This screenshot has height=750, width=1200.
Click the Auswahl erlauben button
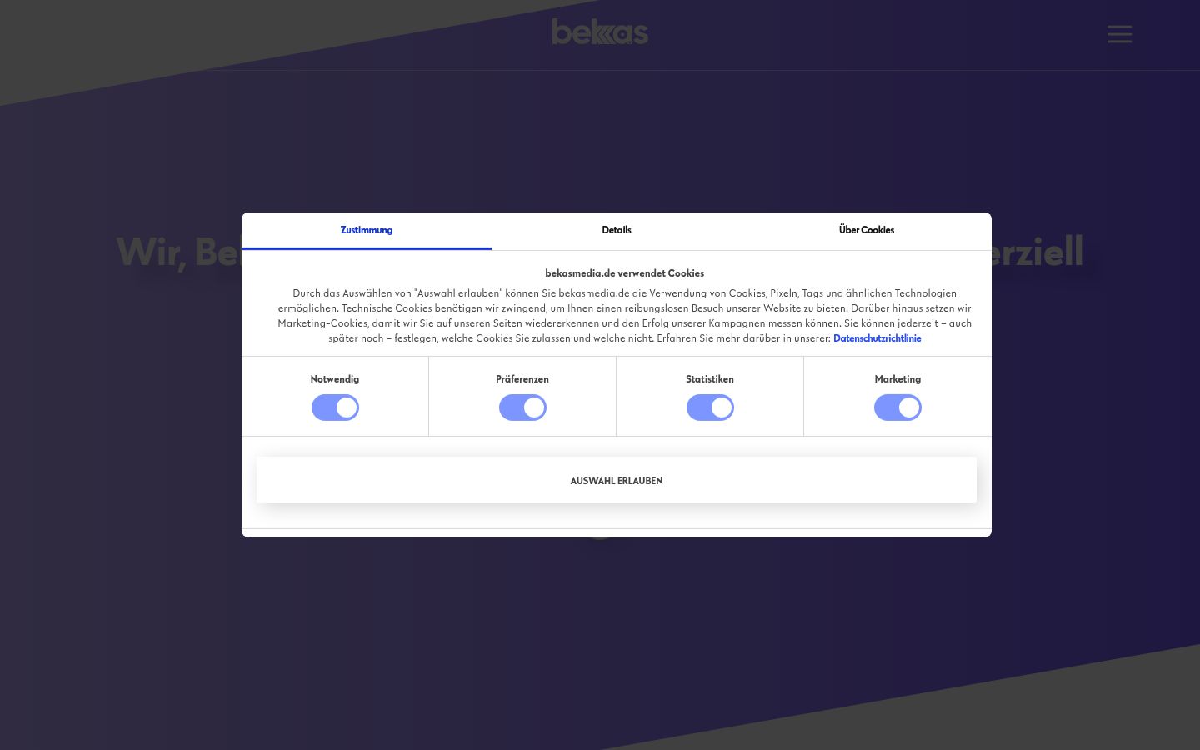coord(617,480)
